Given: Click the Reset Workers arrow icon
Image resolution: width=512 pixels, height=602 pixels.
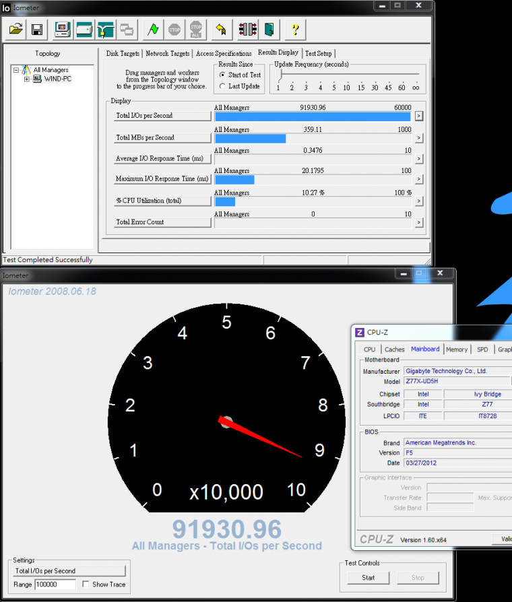Looking at the screenshot, I should [220, 30].
